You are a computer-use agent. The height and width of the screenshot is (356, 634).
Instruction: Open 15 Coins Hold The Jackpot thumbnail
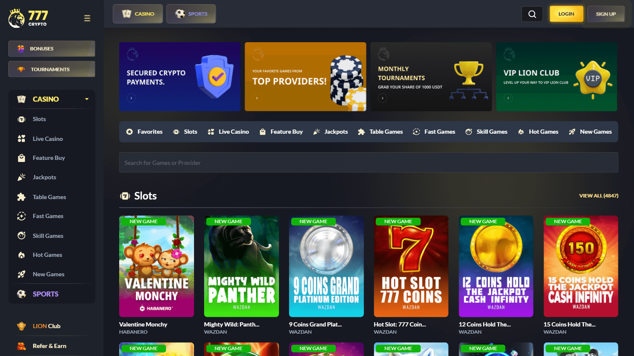pos(581,266)
